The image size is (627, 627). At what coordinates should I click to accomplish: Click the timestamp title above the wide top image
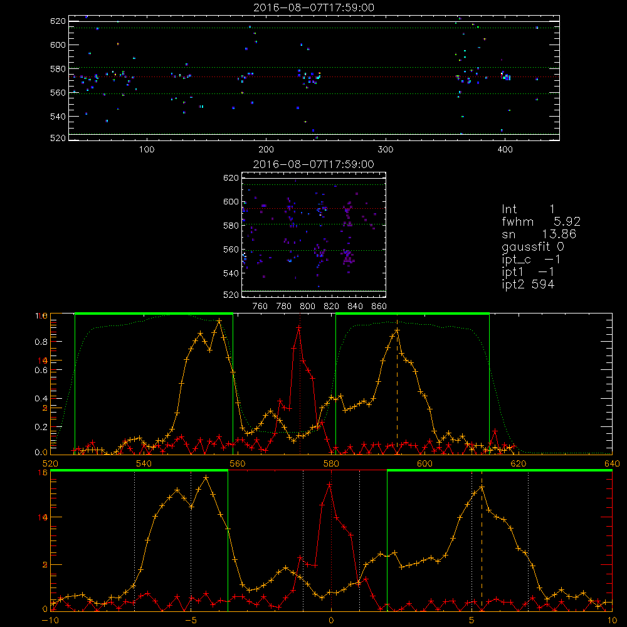[x=314, y=8]
